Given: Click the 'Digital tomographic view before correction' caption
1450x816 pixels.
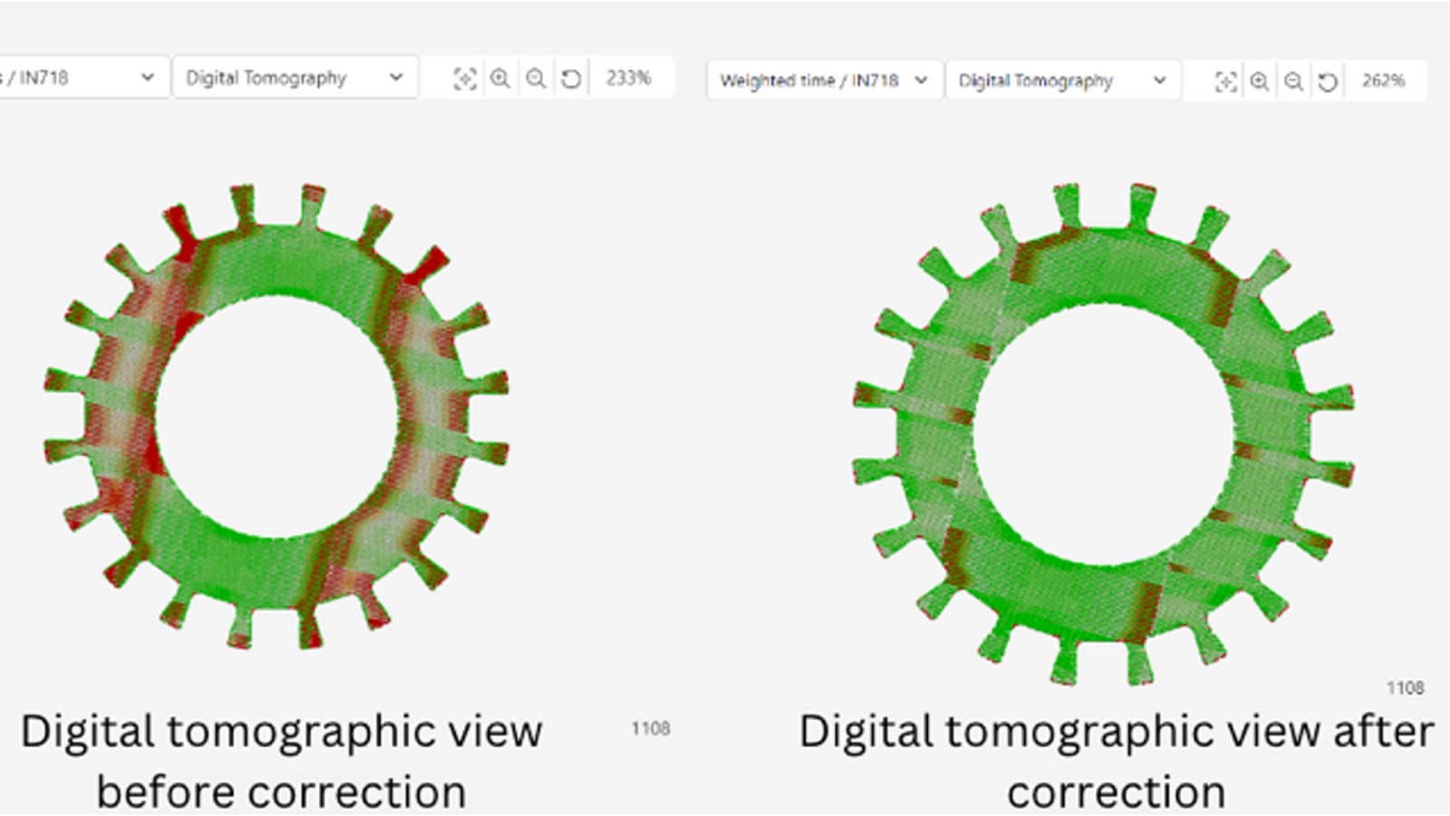Looking at the screenshot, I should click(281, 760).
